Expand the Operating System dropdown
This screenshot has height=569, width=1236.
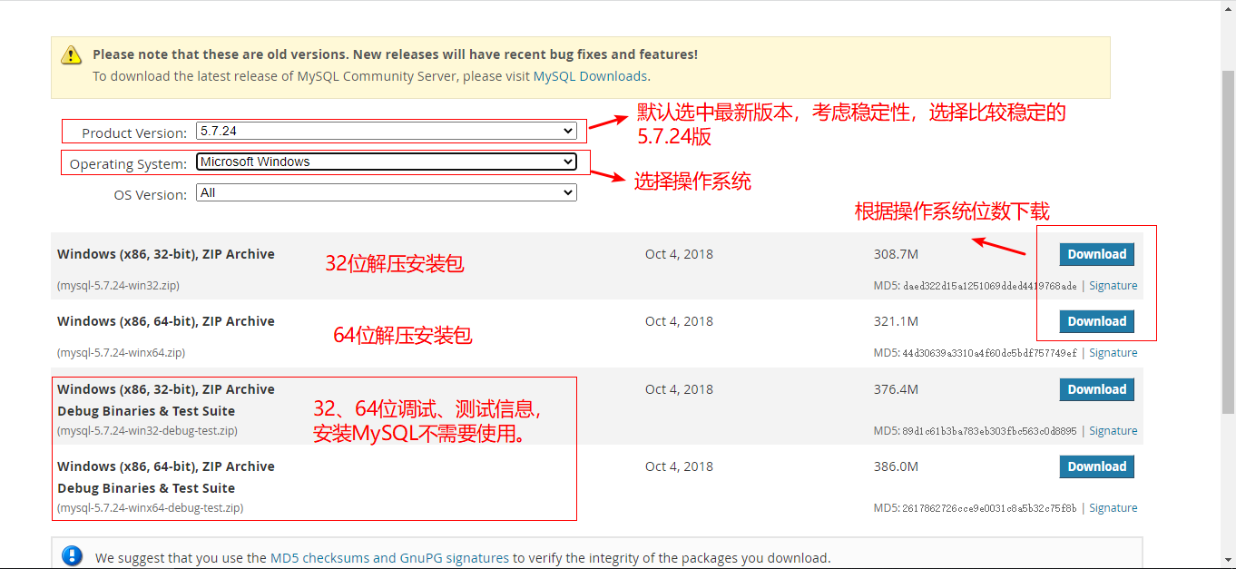387,162
